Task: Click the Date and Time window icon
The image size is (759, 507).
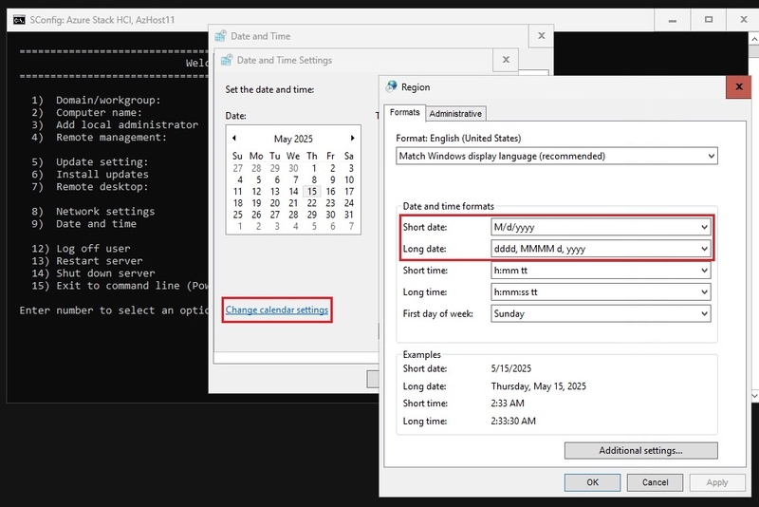Action: [x=221, y=36]
